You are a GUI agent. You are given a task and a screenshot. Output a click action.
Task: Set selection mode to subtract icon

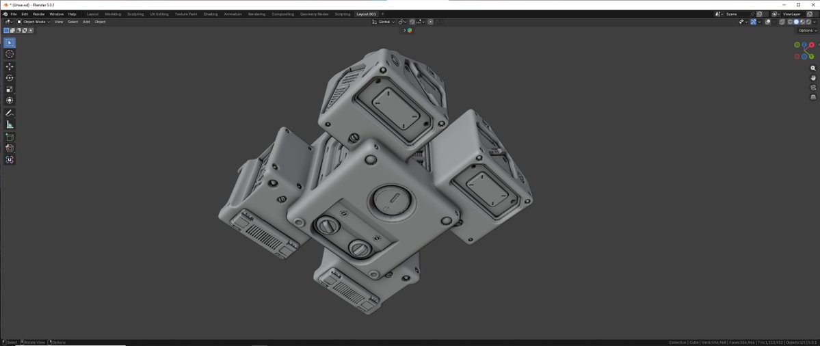coord(18,30)
